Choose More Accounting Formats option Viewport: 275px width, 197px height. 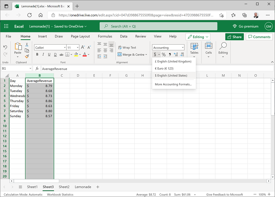coord(173,84)
